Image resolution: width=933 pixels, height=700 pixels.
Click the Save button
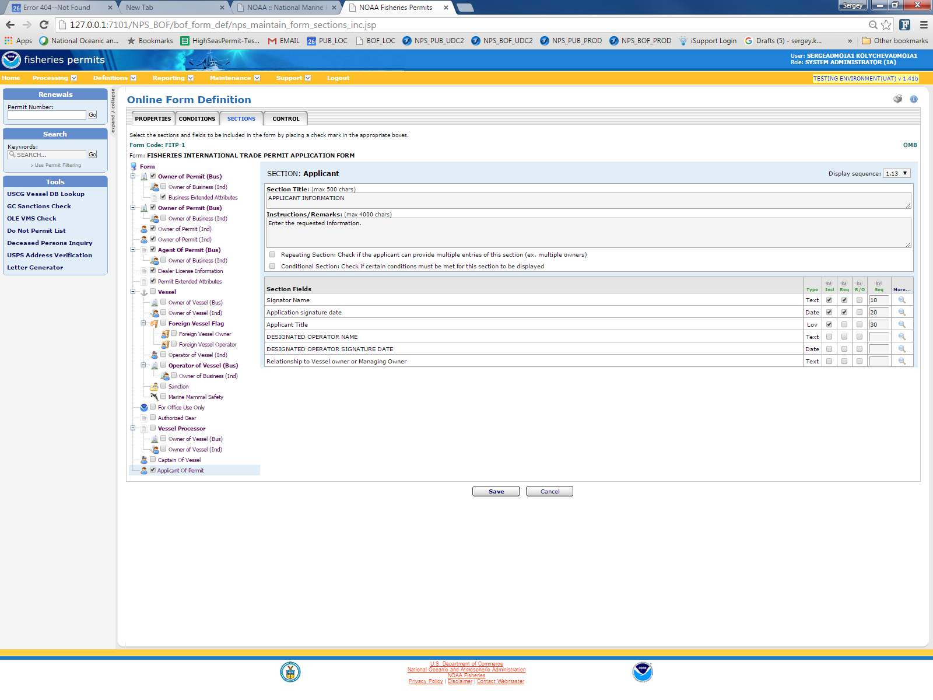coord(496,491)
